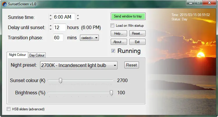Decrease the Delay until sunset hours with down arrow

click(51, 29)
